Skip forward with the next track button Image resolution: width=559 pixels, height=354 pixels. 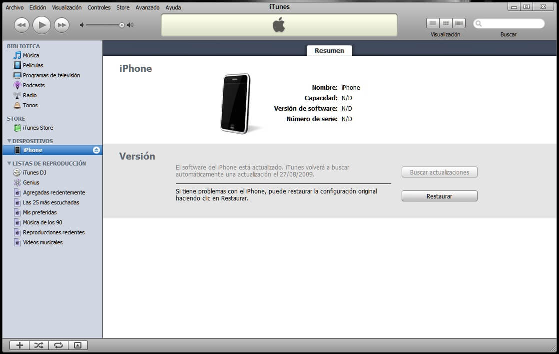coord(61,25)
